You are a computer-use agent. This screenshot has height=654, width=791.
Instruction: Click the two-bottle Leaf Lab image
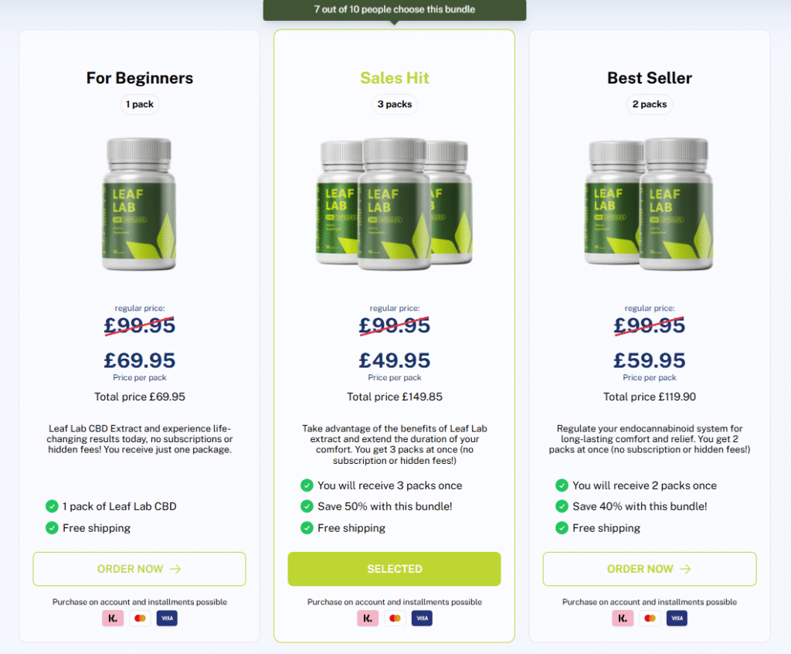[649, 204]
